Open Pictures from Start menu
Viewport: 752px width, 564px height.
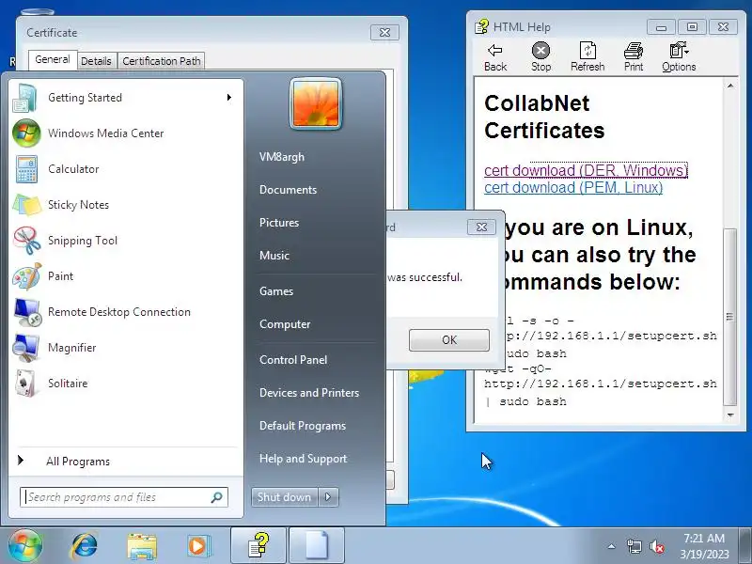[279, 223]
